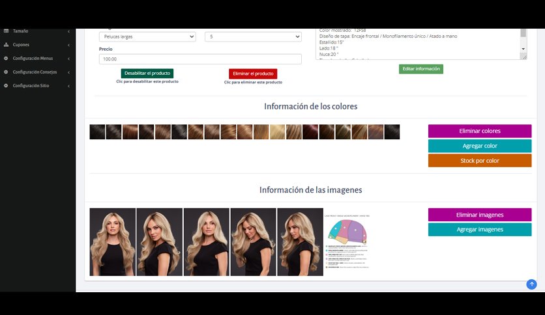
Task: Expand the Configuración Menus chevron
Action: point(68,59)
